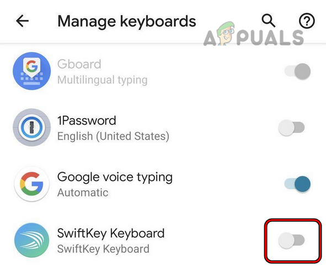
Task: Tap the Appuals watermark logo
Action: [254, 34]
